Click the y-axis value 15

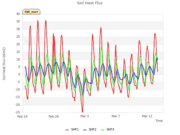[x=18, y=52]
